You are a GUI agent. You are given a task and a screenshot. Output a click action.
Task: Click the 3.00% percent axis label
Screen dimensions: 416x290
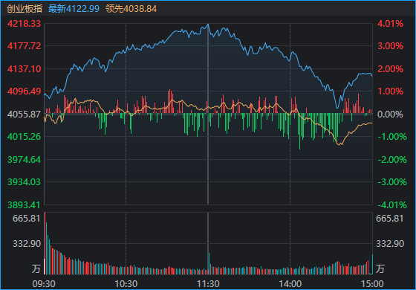click(x=390, y=46)
